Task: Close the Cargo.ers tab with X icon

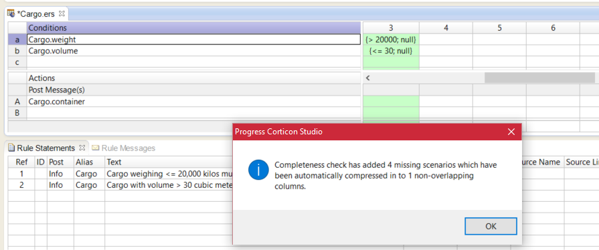Action: pos(62,14)
